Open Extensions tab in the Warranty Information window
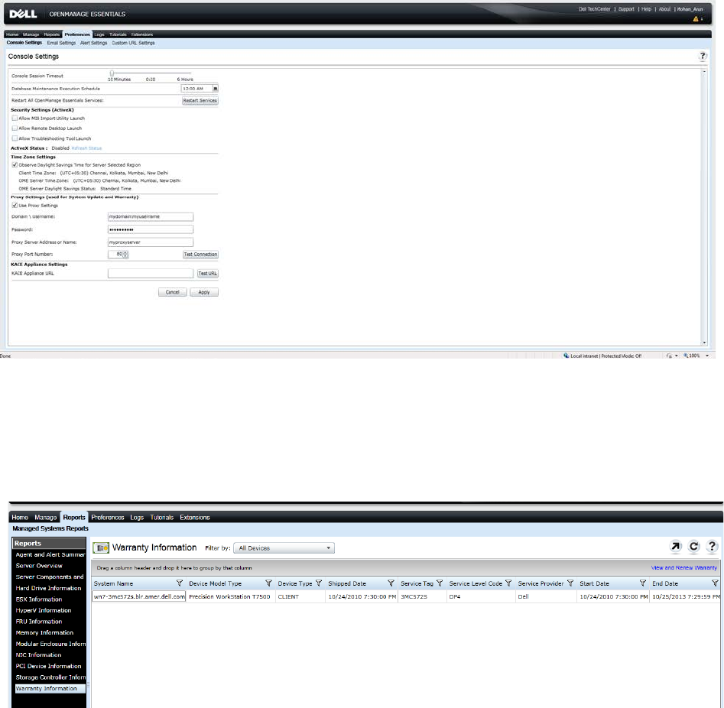Viewport: 724px width, 708px height. tap(195, 518)
